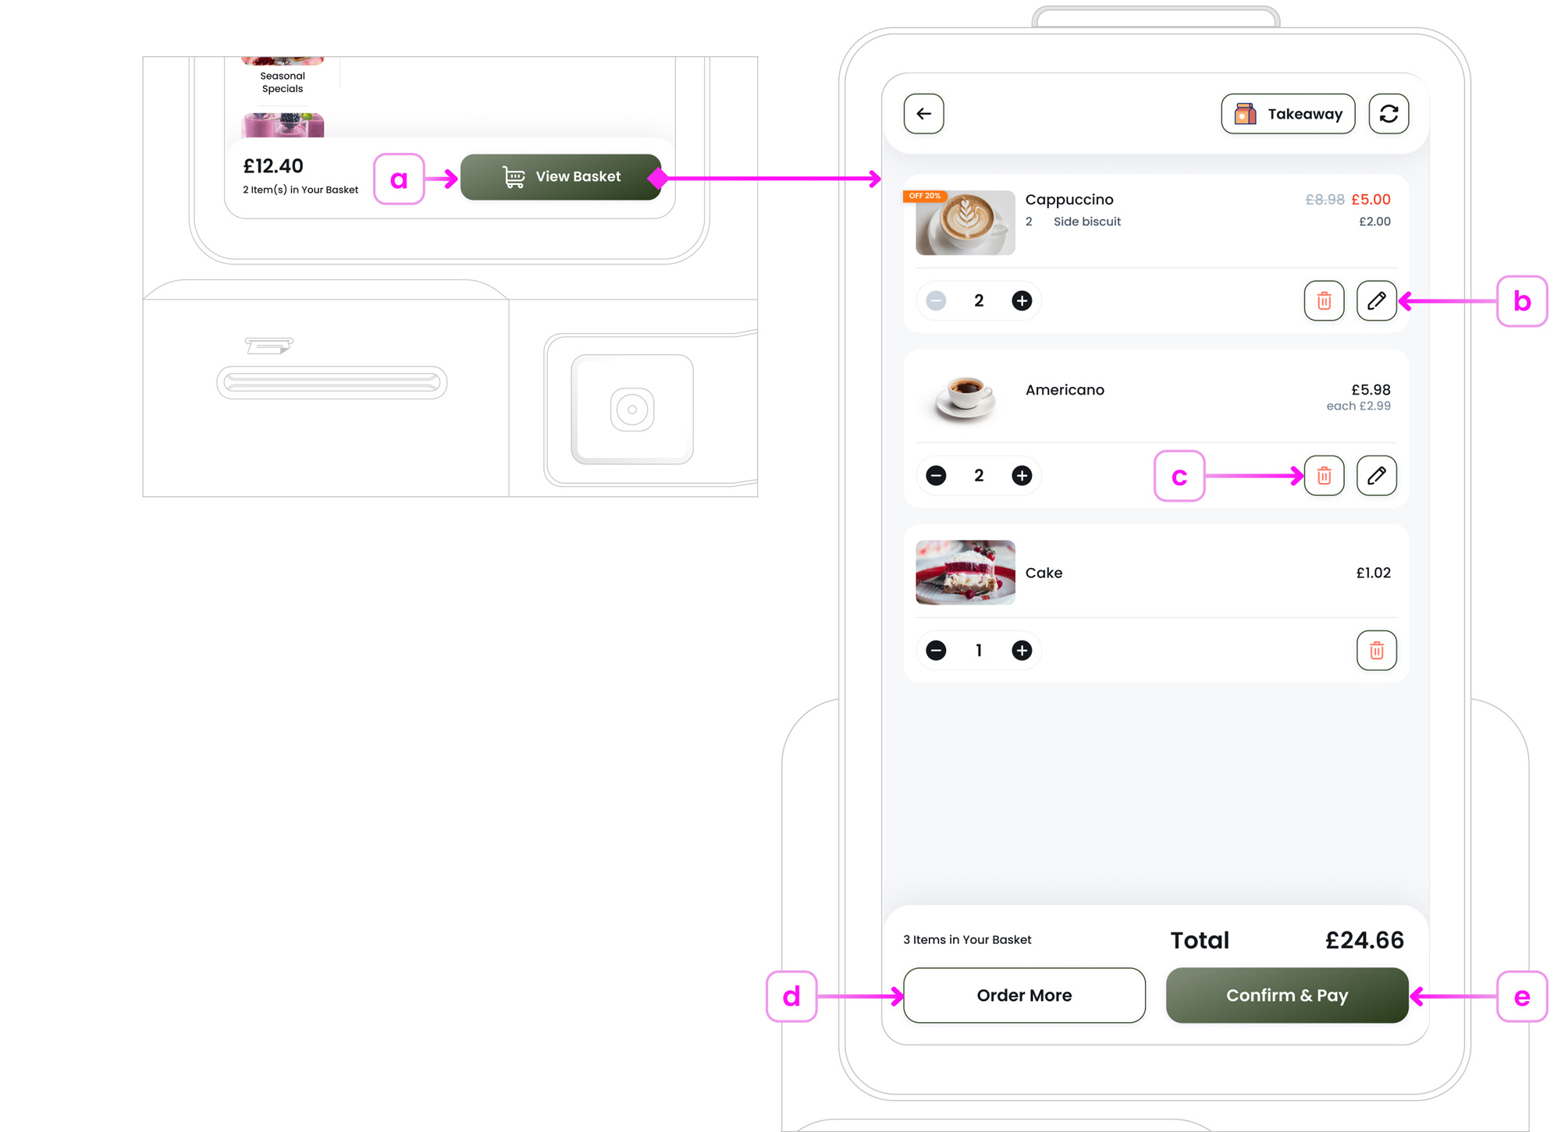1561x1132 pixels.
Task: Select the Cake product image
Action: point(965,572)
